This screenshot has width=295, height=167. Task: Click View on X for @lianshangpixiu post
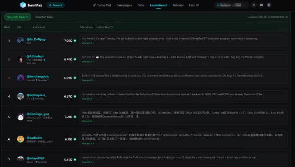click(88, 80)
